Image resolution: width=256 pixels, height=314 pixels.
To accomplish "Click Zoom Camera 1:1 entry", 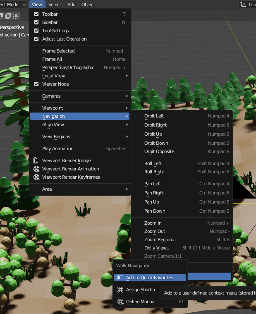I will tap(182, 256).
